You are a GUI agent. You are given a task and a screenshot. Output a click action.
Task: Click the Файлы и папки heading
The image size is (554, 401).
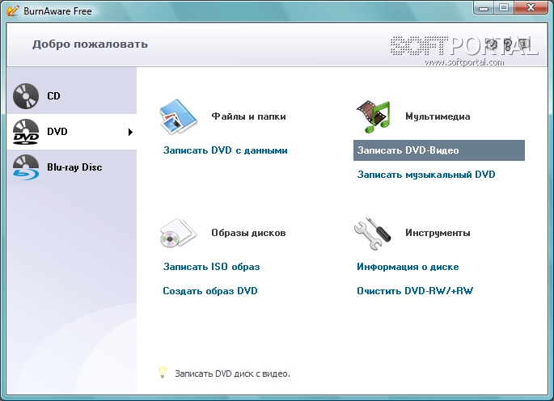[249, 116]
